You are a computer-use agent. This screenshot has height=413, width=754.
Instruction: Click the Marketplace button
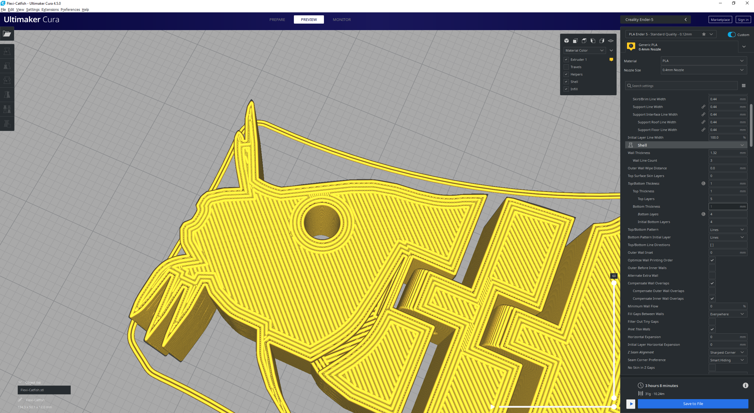point(720,20)
